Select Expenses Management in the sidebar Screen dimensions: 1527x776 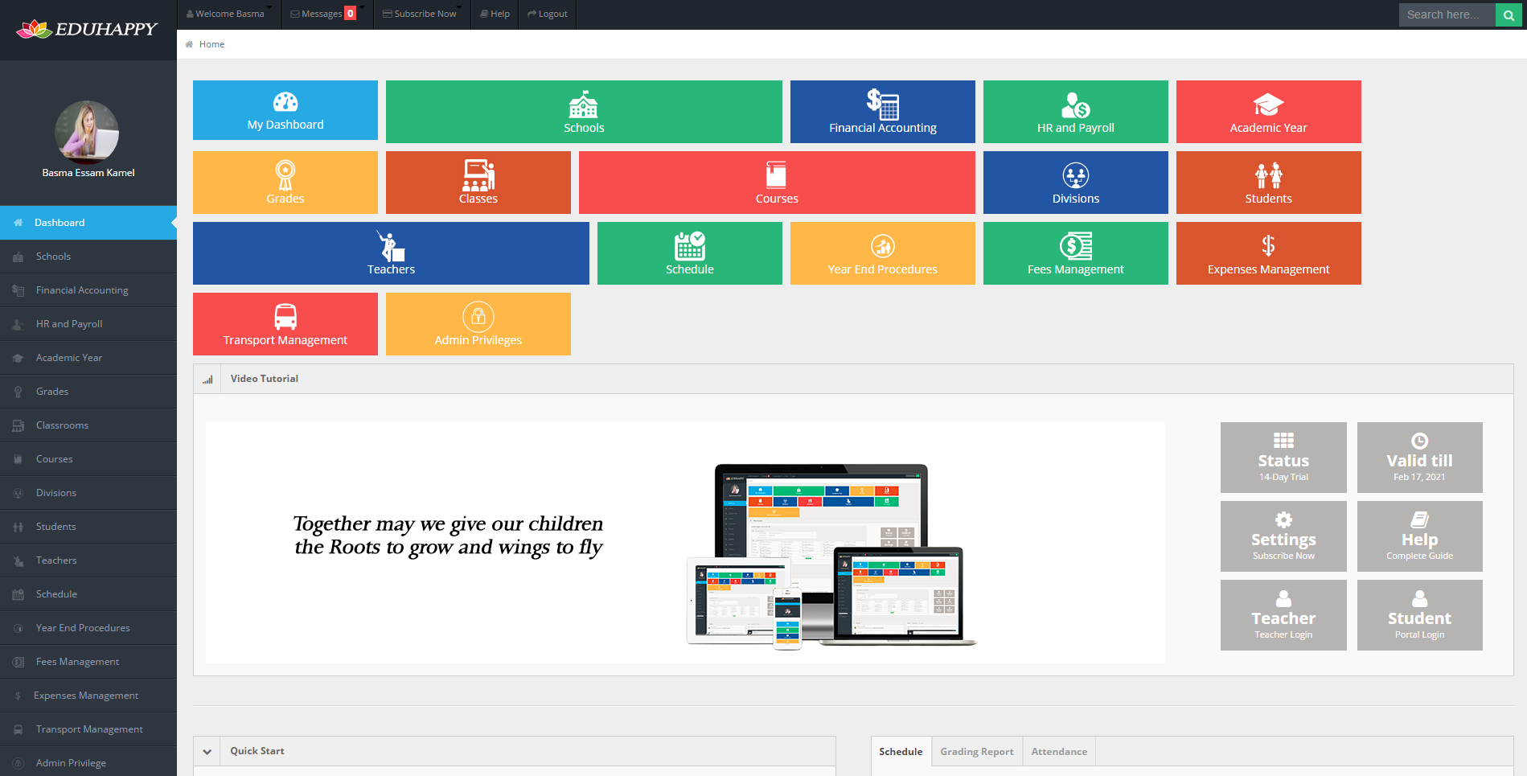click(x=88, y=696)
